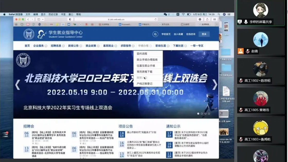Open the Safari sidebar options arrow
Viewport: 288px width, 162px height.
pyautogui.click(x=43, y=19)
